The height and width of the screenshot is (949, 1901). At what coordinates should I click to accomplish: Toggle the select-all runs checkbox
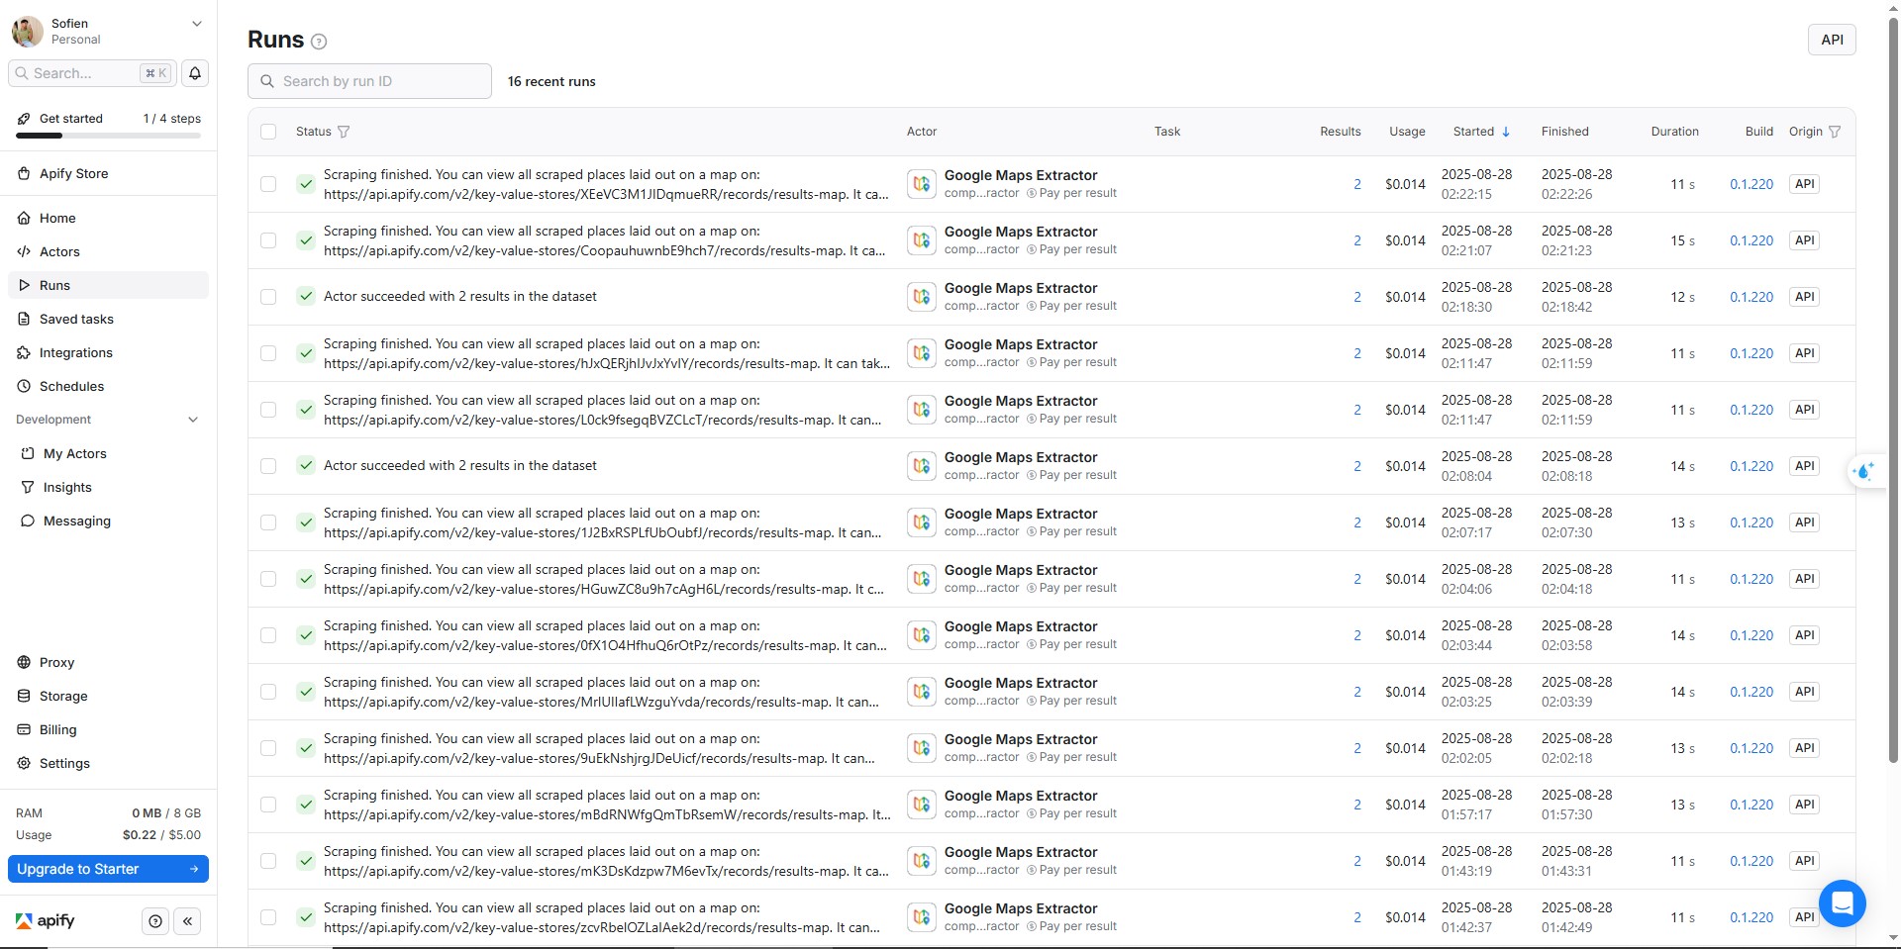268,132
